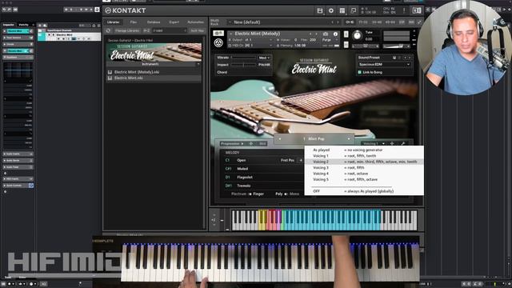Open the Sound Preset Spacious EDM dropdown
Viewport: 512px width, 288px height.
(x=384, y=65)
